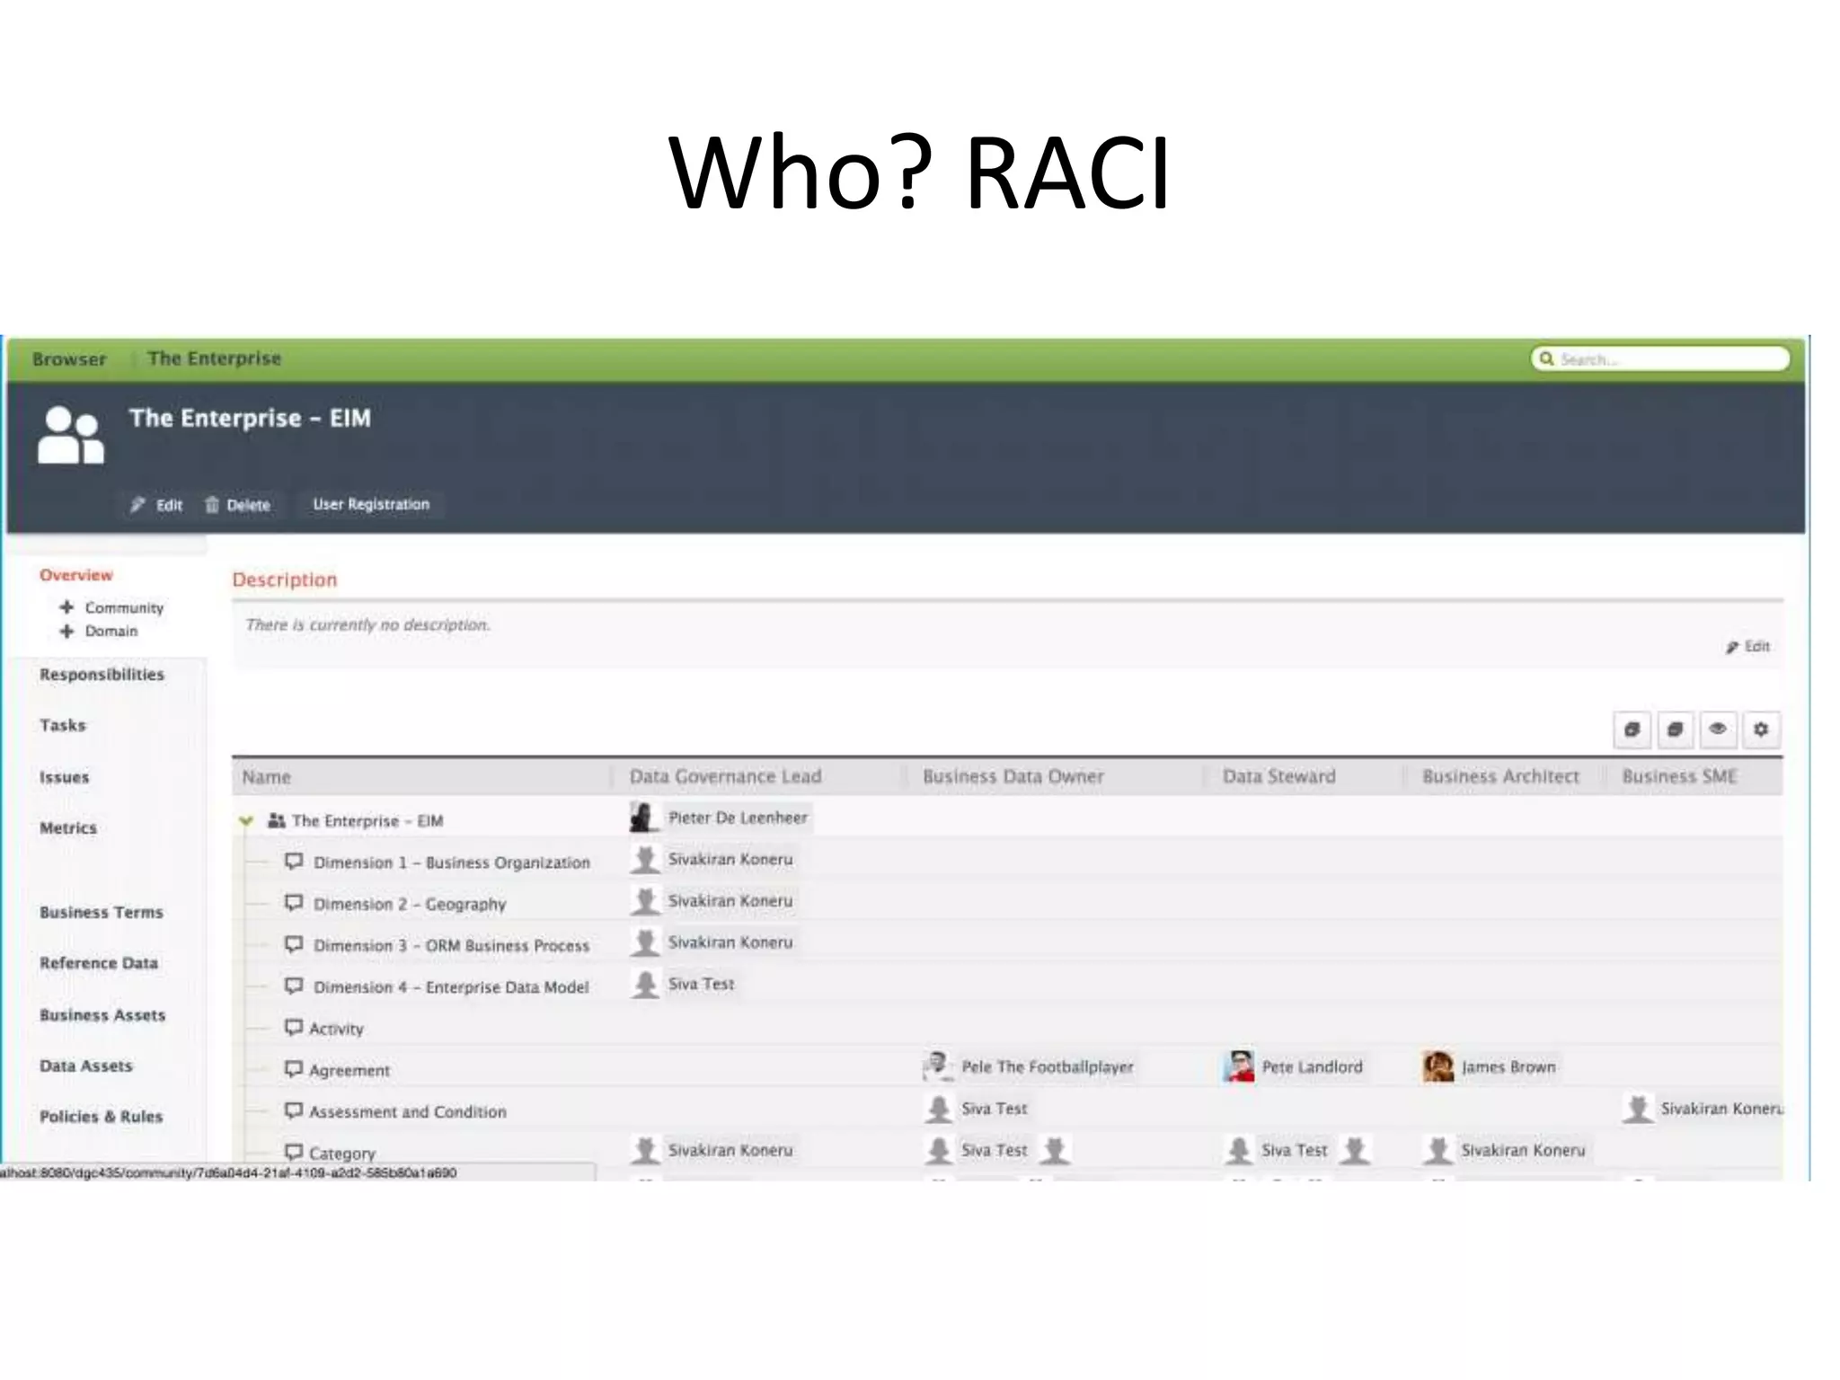Open Reference Data in the sidebar

pos(99,963)
